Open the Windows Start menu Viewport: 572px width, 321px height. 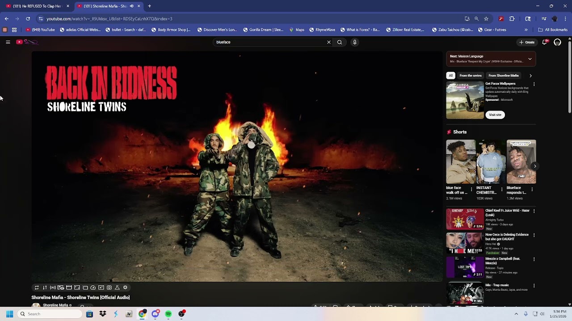tap(9, 314)
